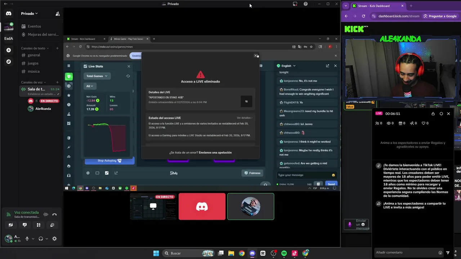Expand headphone output options arrow
Image resolution: width=461 pixels, height=259 pixels.
[47, 239]
